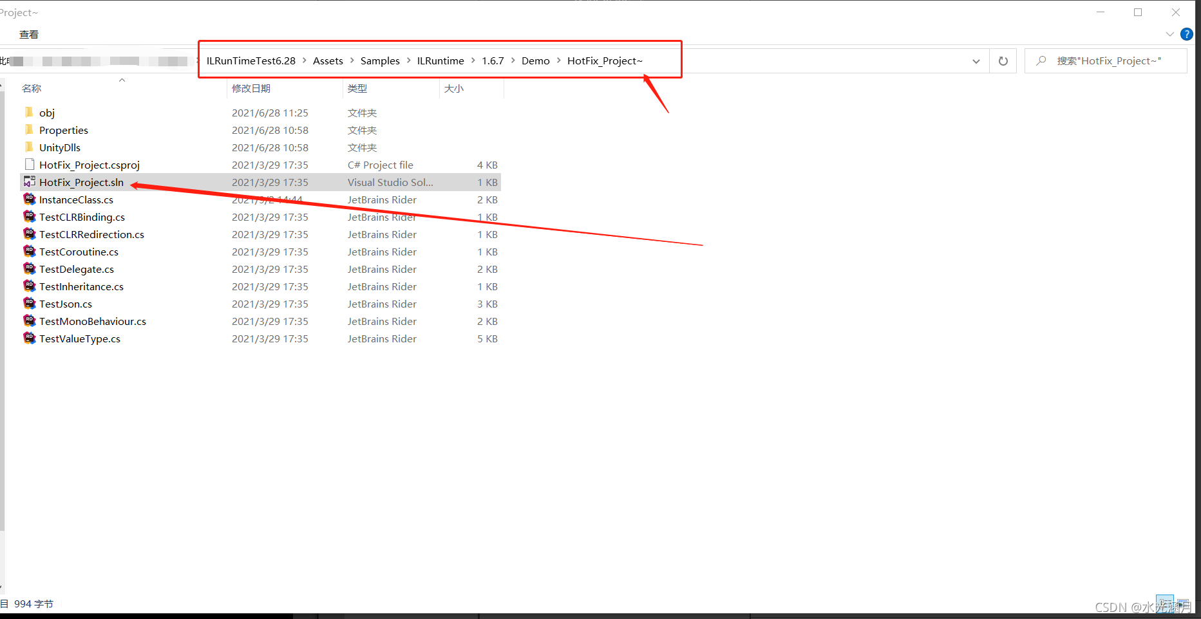Image resolution: width=1201 pixels, height=619 pixels.
Task: Click the HotFix_Project.sln Visual Studio icon
Action: click(29, 182)
